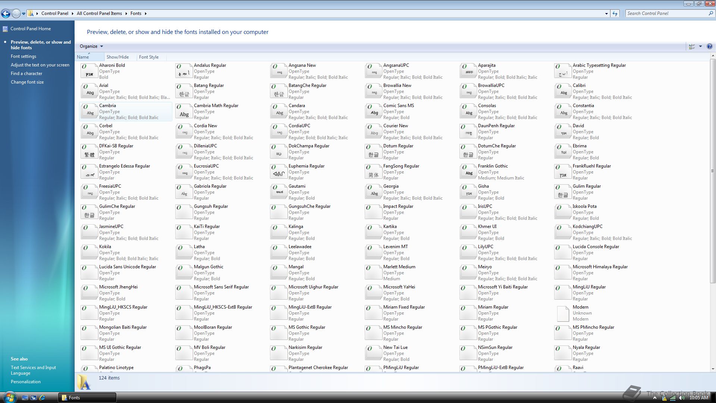Click the taskbar clock showing 10:05 AM
The image size is (716, 403).
click(698, 398)
